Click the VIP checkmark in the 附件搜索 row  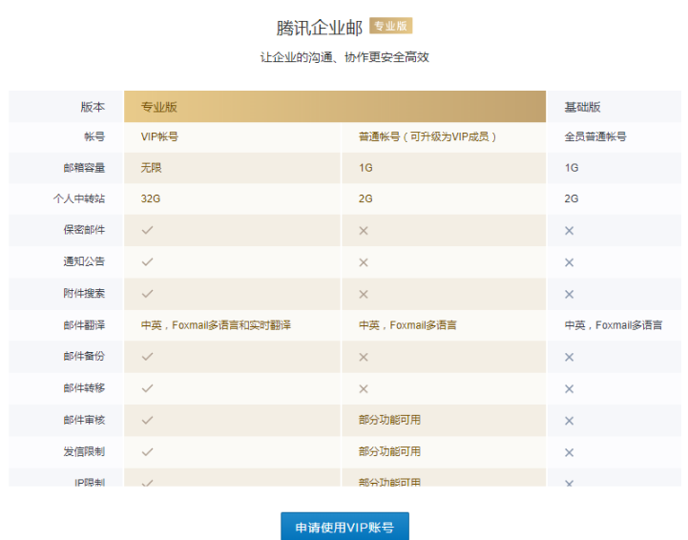147,293
